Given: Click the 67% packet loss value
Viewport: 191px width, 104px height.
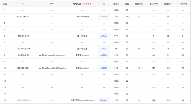Looking at the screenshot, I should [x=116, y=36].
